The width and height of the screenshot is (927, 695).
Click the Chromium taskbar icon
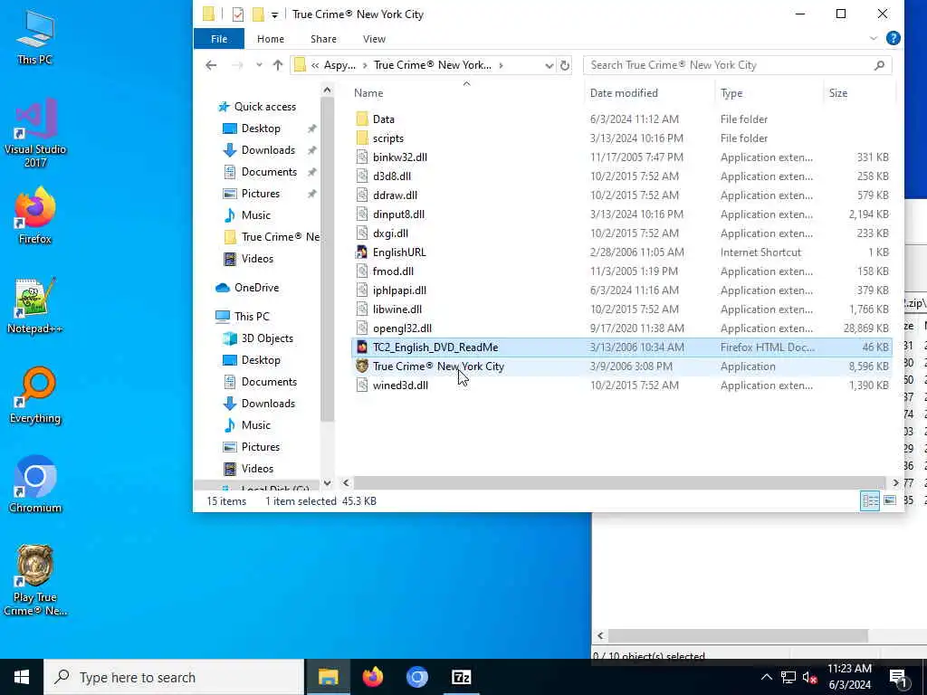416,677
